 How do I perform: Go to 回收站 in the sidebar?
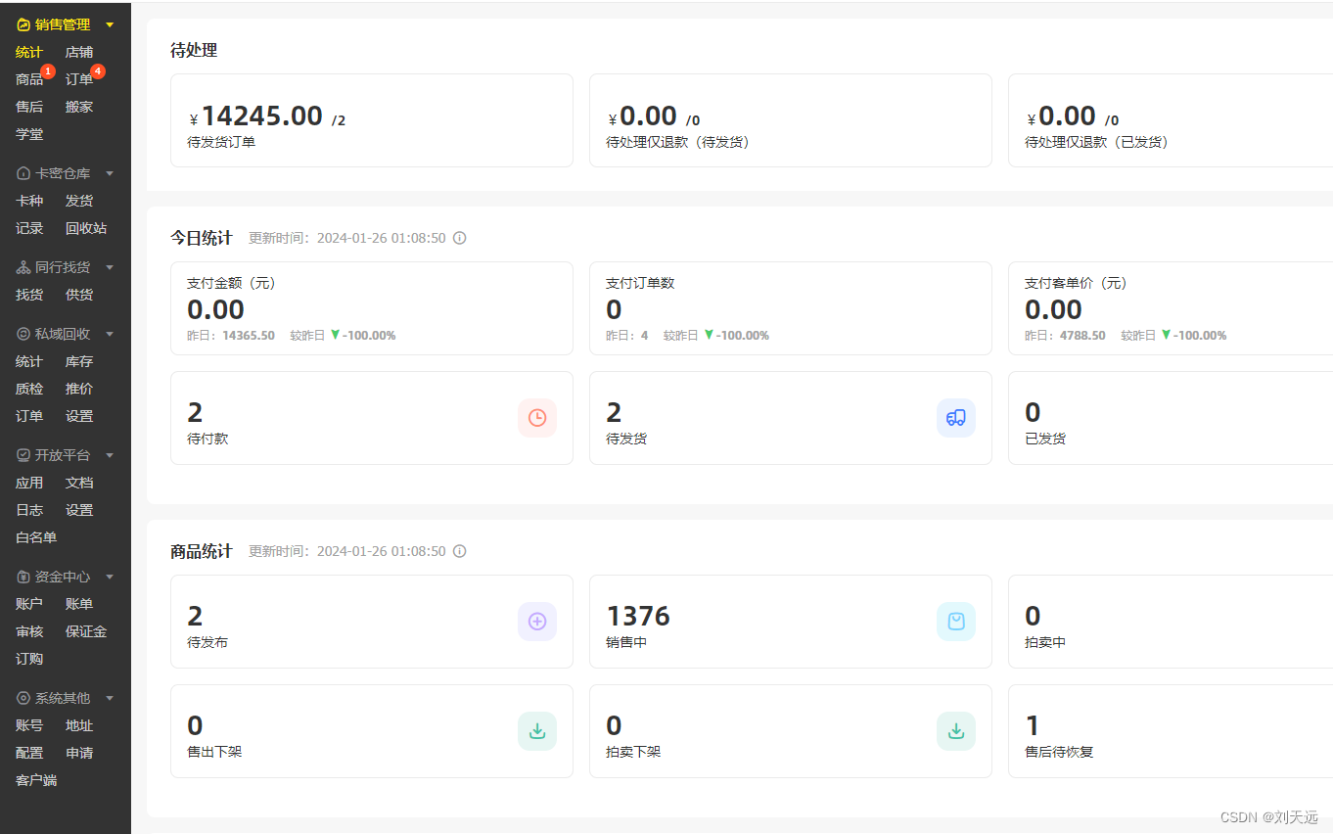(x=86, y=228)
